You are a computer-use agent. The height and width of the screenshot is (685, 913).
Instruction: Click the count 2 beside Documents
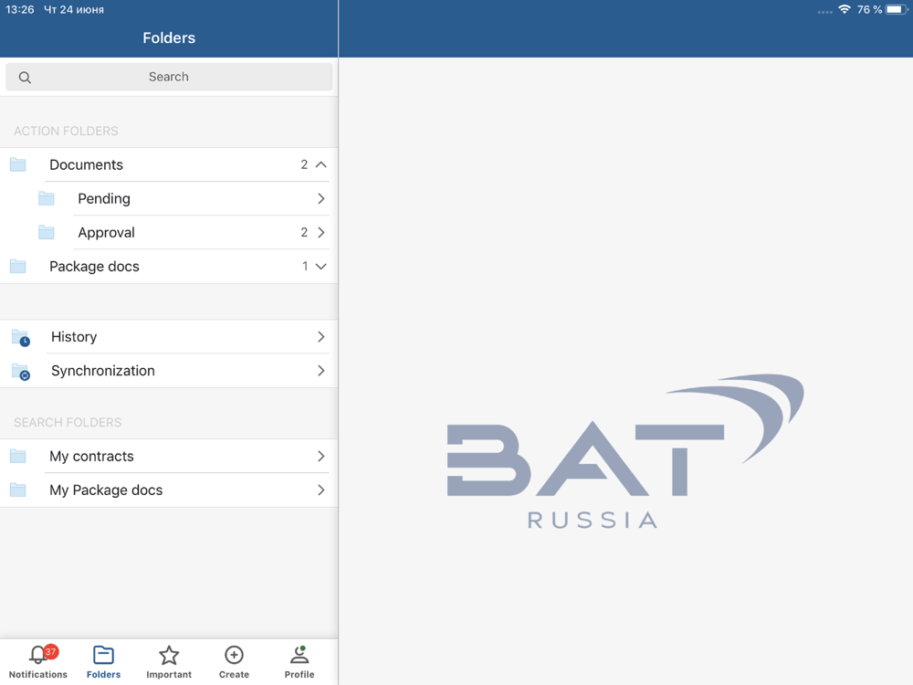tap(304, 164)
